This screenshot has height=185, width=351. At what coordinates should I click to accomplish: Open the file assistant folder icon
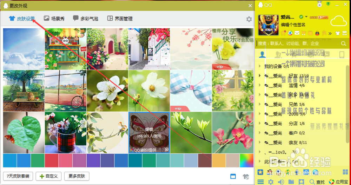pyautogui.click(x=291, y=182)
